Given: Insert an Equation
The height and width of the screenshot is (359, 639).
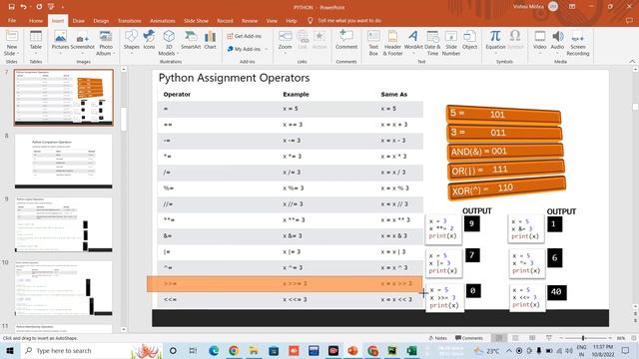Looking at the screenshot, I should (495, 41).
